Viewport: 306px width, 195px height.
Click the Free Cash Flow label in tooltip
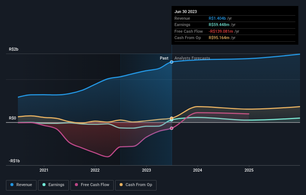(189, 31)
